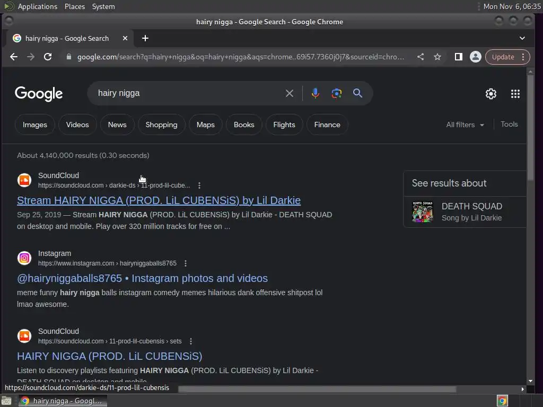Switch to the Flights filter
The height and width of the screenshot is (407, 543).
(x=284, y=125)
